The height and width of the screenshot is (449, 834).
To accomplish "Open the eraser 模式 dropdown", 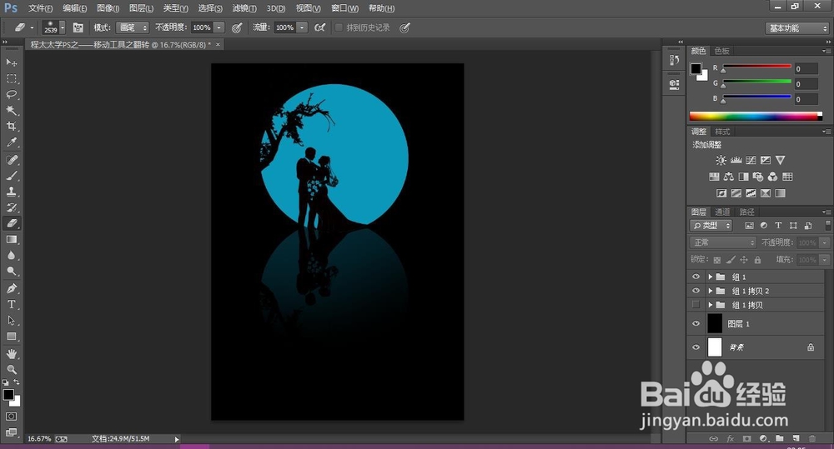I will (132, 27).
